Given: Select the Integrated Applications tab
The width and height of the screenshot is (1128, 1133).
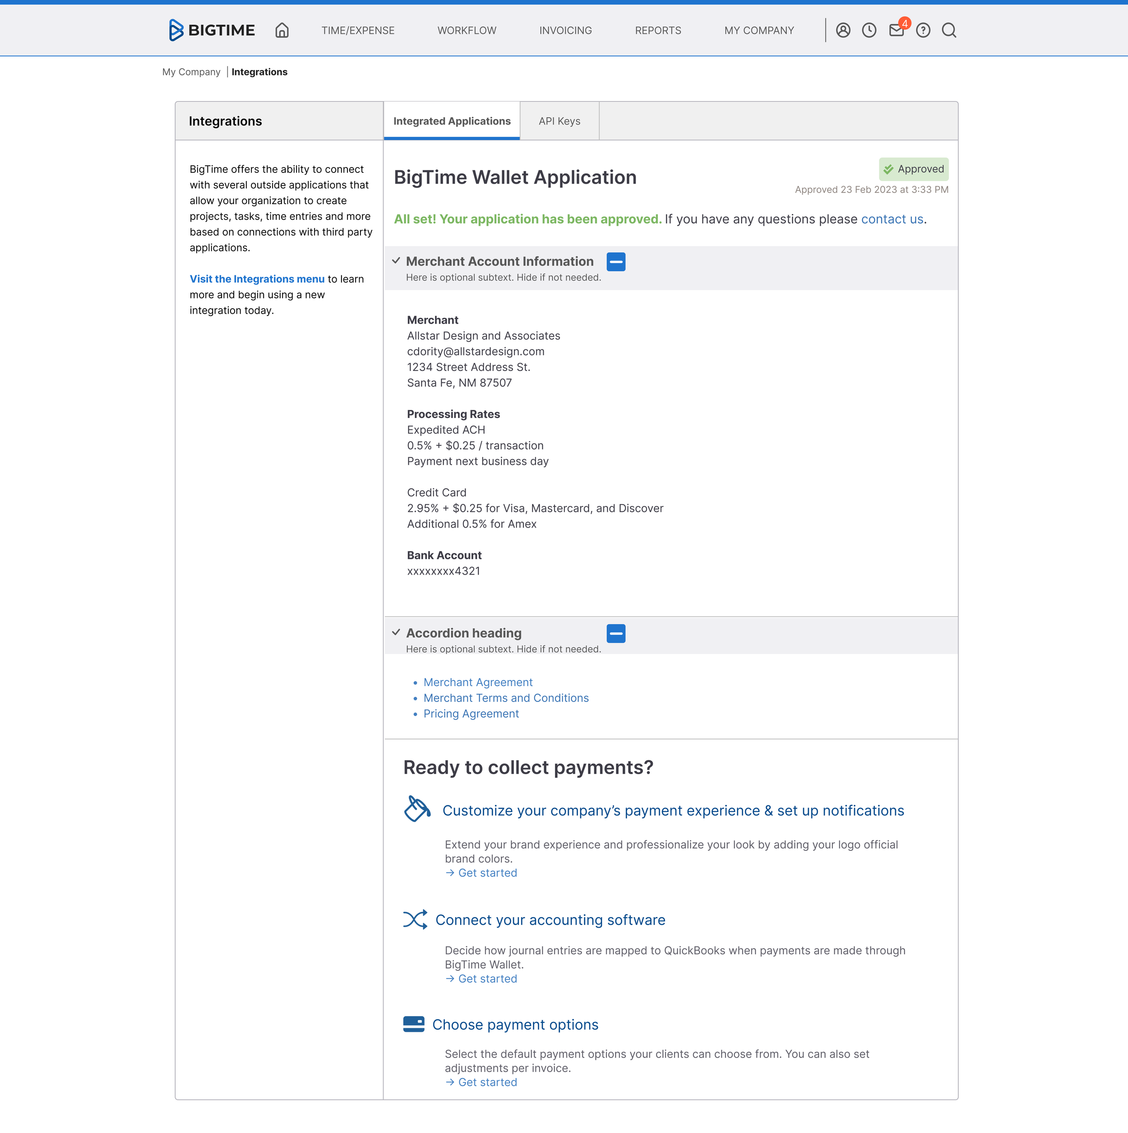Looking at the screenshot, I should 452,121.
